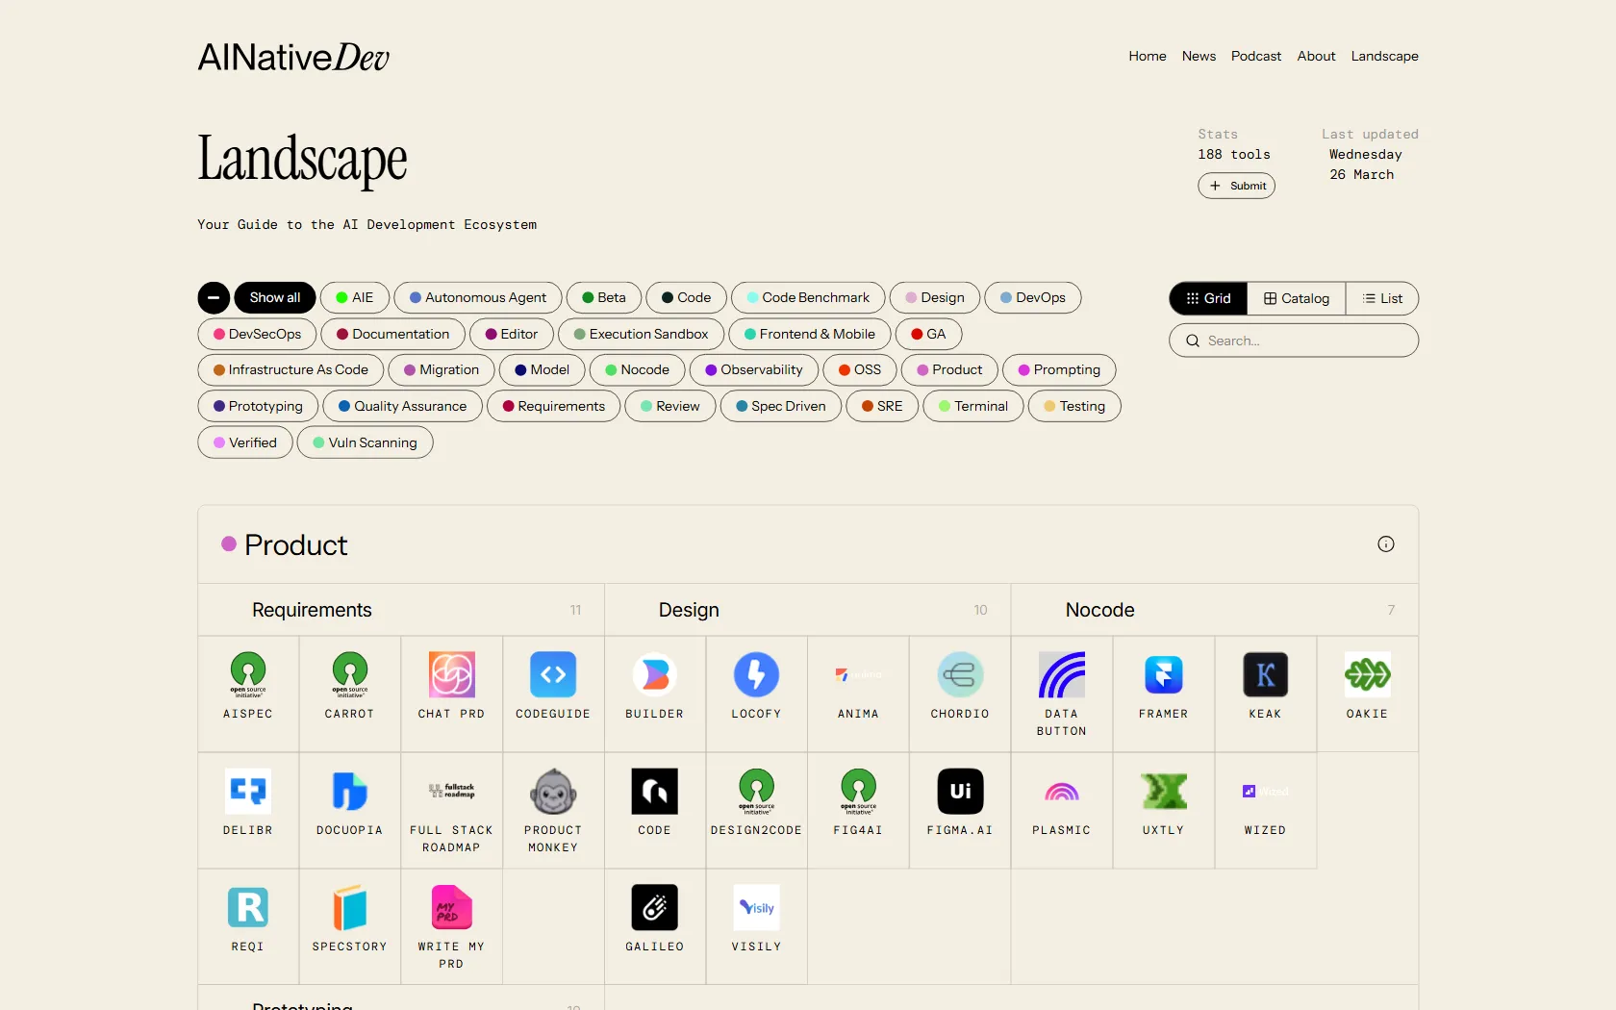This screenshot has height=1010, width=1616.
Task: Open the Figma.AI tool icon
Action: [x=960, y=791]
